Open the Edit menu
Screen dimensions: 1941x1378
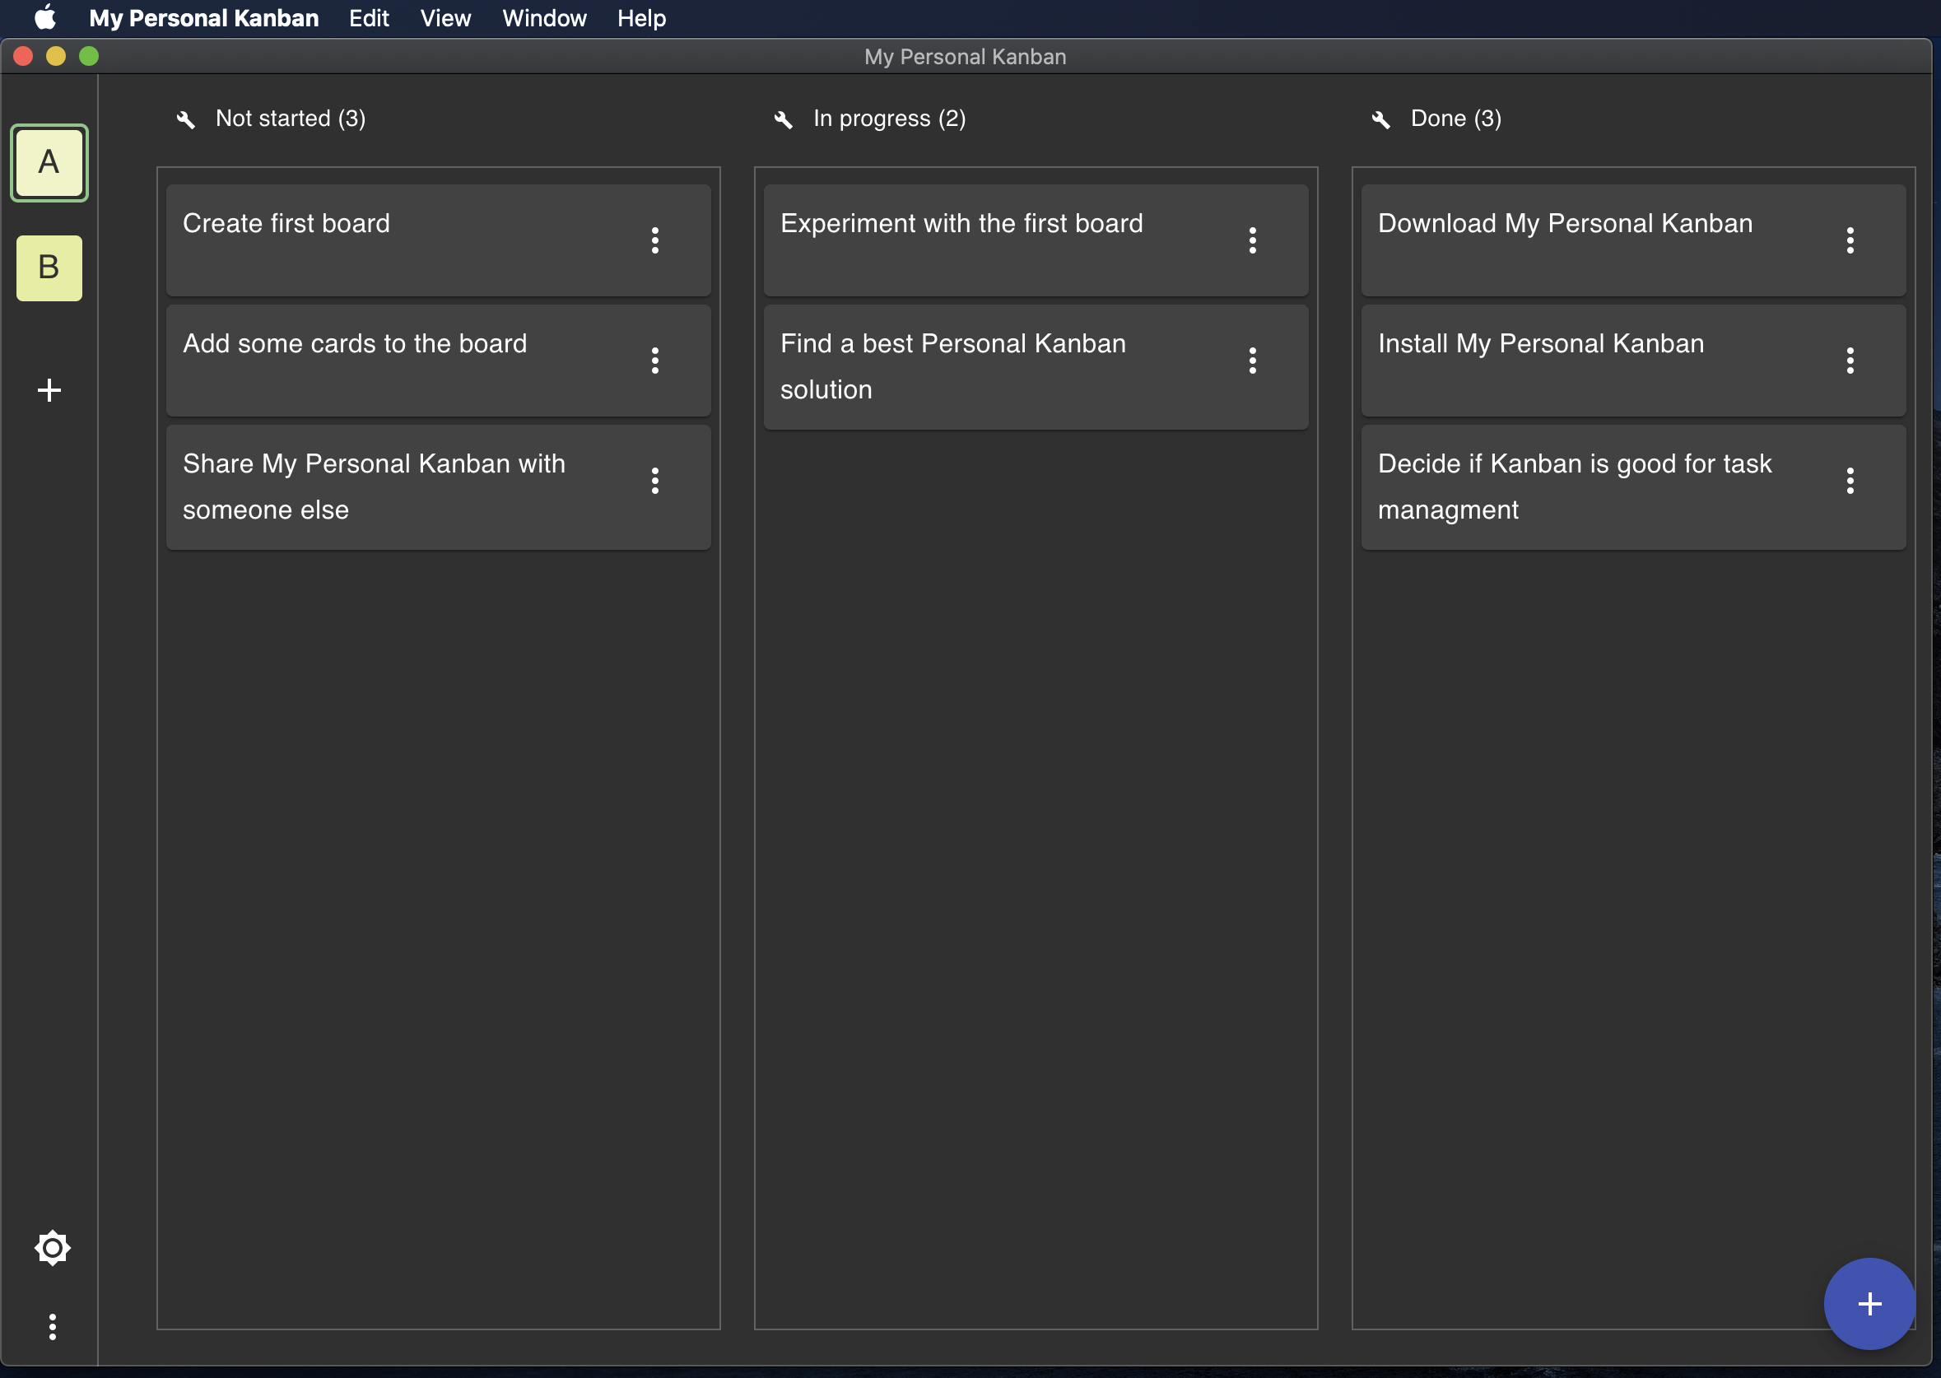coord(368,18)
